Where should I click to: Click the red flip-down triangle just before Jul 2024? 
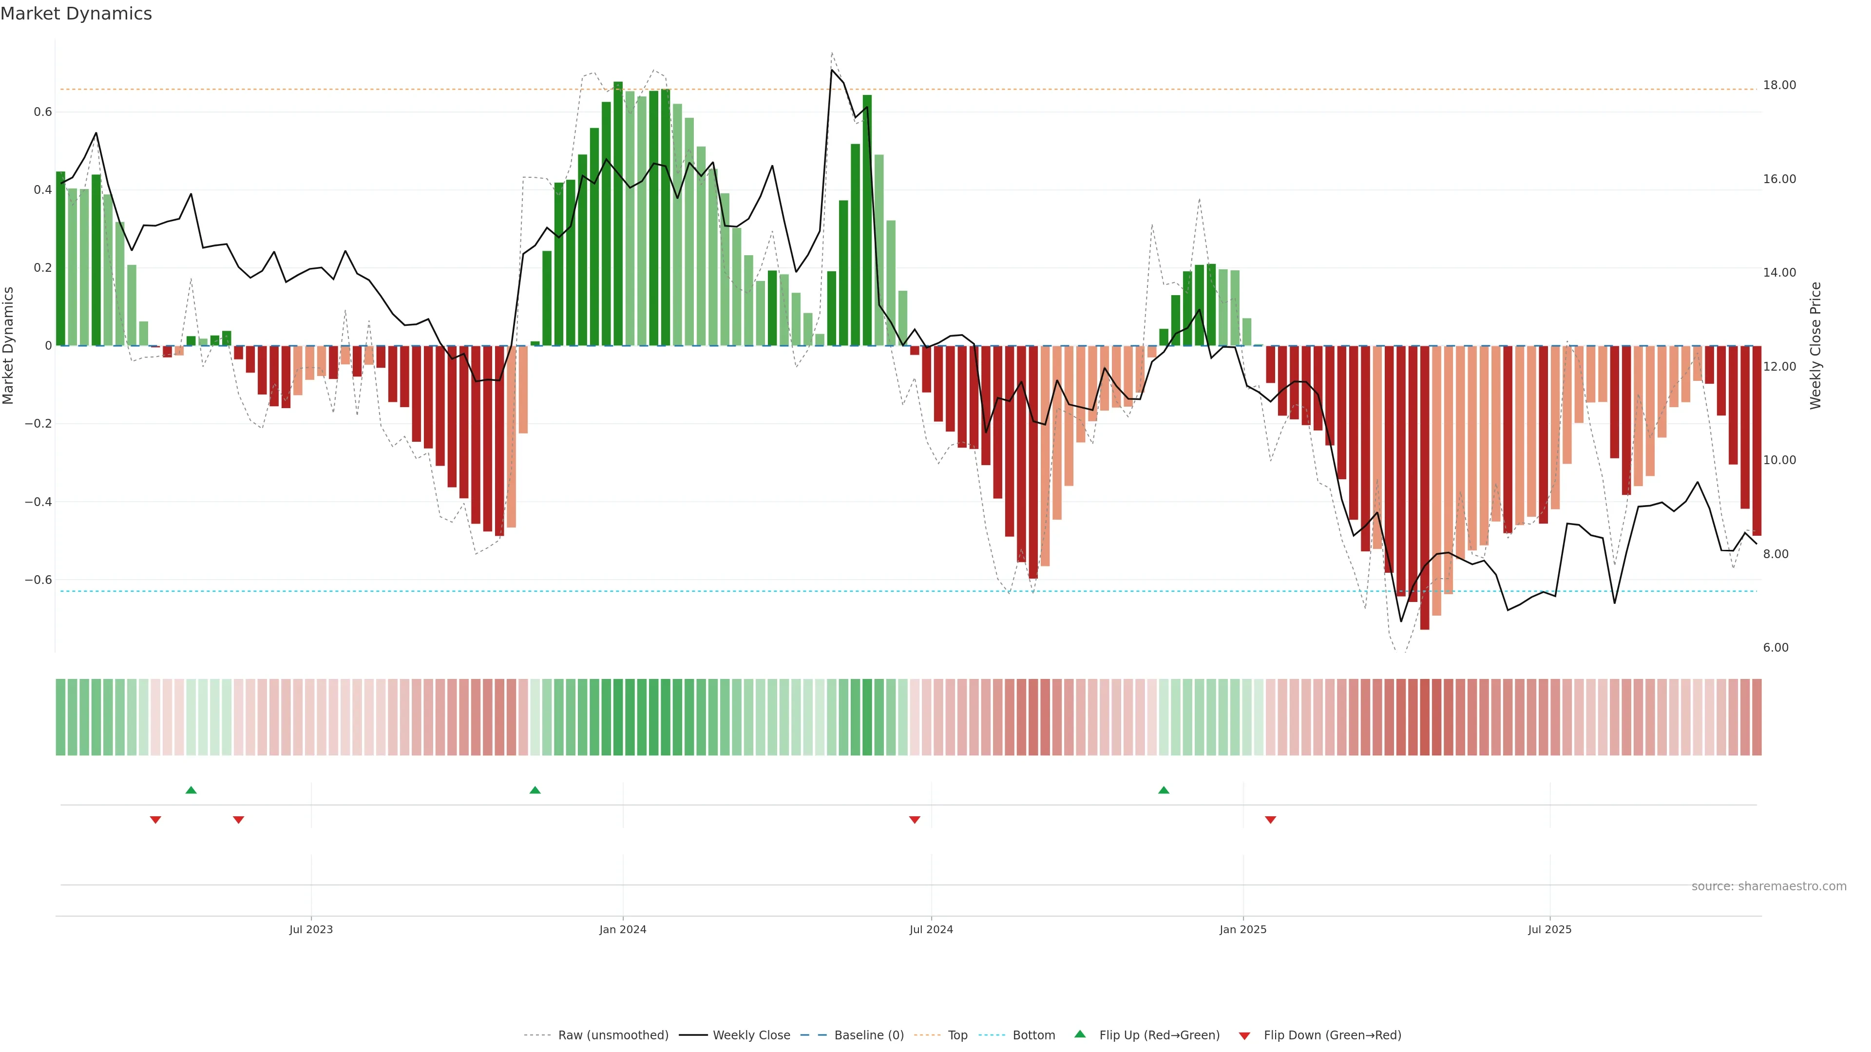point(915,820)
